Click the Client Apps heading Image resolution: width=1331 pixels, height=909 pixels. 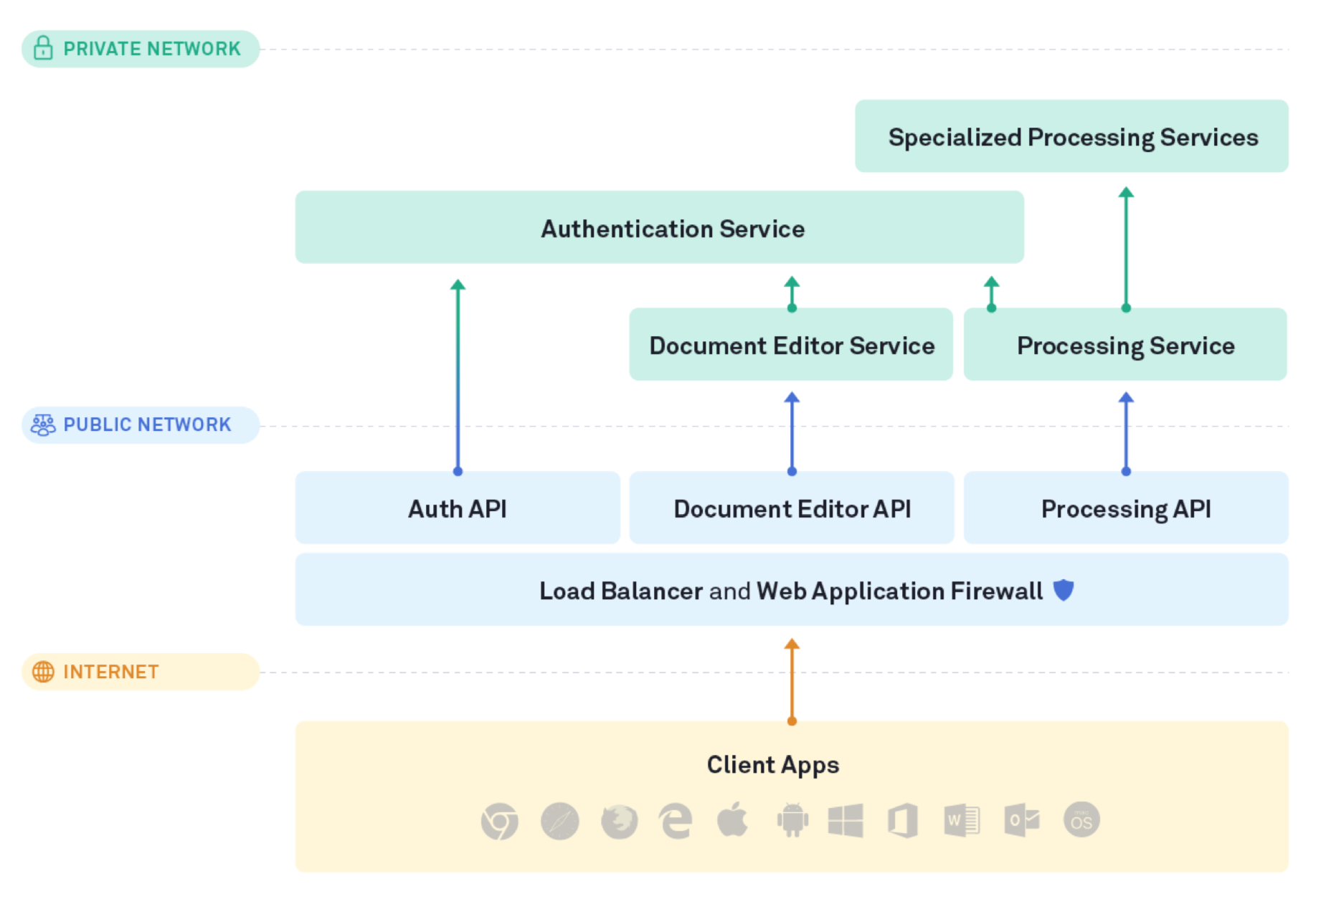point(773,765)
